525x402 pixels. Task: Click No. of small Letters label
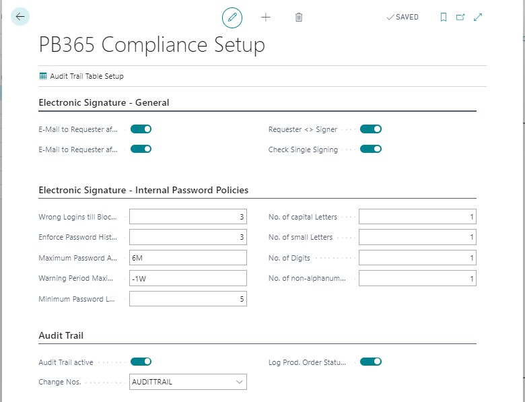click(x=300, y=237)
